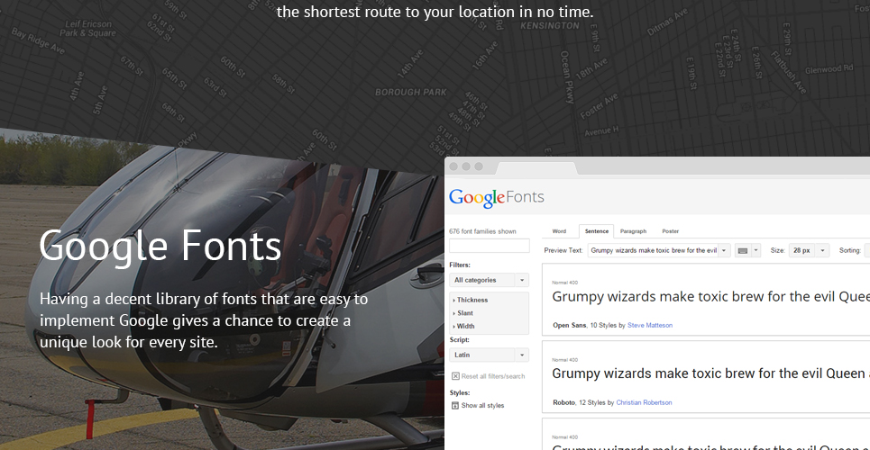
Task: Expand the Thickness filter
Action: [x=471, y=300]
